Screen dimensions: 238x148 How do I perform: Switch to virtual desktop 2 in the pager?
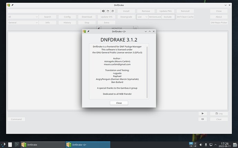[x=195, y=143]
